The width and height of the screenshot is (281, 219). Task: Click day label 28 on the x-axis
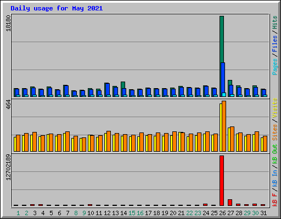[x=239, y=213]
